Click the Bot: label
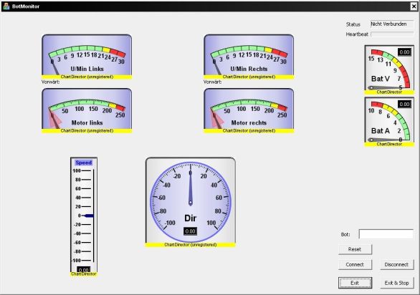 point(345,235)
